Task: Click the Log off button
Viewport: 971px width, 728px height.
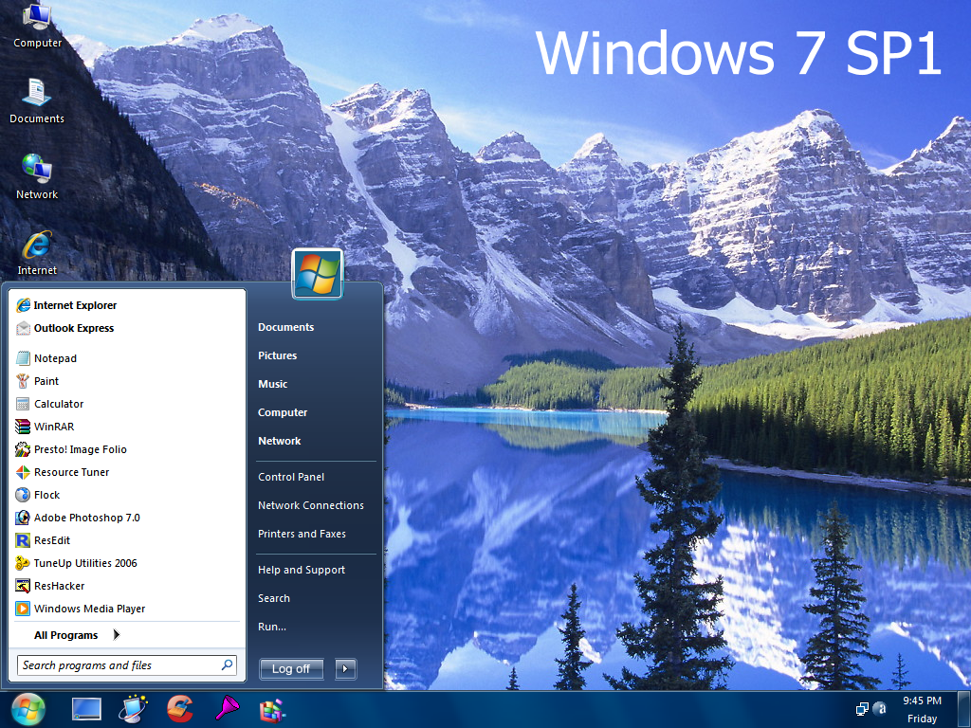Action: (x=290, y=668)
